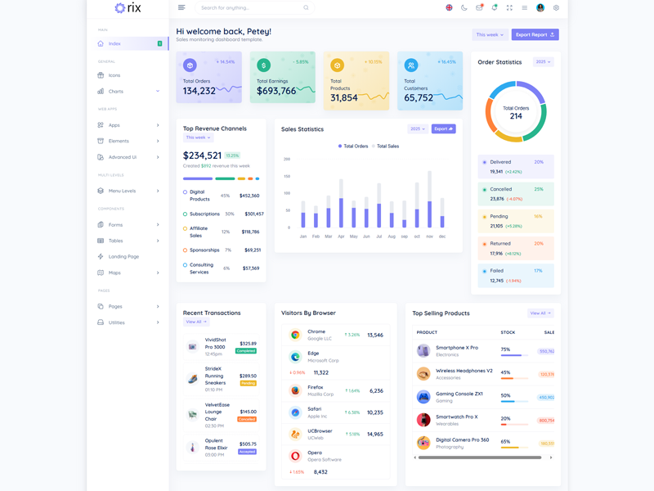Open the 2025 dropdown in Order Statistics
The width and height of the screenshot is (654, 491).
click(543, 62)
